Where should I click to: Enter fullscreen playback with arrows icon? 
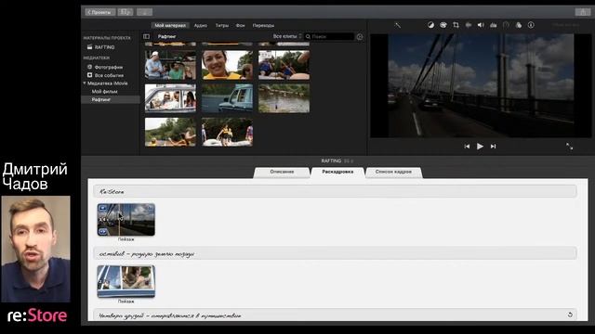(x=569, y=147)
